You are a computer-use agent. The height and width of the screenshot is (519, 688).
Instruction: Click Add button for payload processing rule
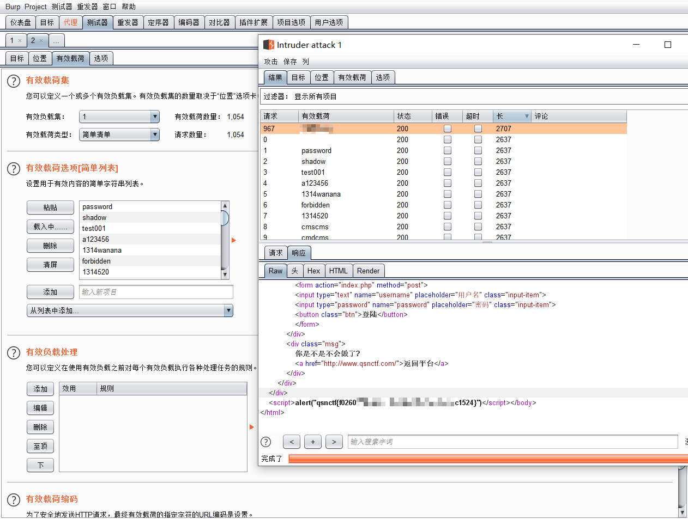(x=40, y=389)
